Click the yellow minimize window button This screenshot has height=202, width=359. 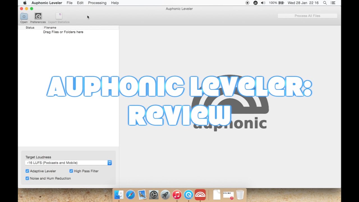coord(27,9)
